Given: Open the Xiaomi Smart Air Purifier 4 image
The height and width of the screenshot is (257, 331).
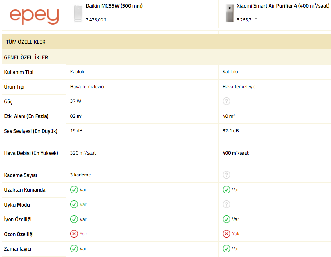Looking at the screenshot, I should tap(230, 13).
